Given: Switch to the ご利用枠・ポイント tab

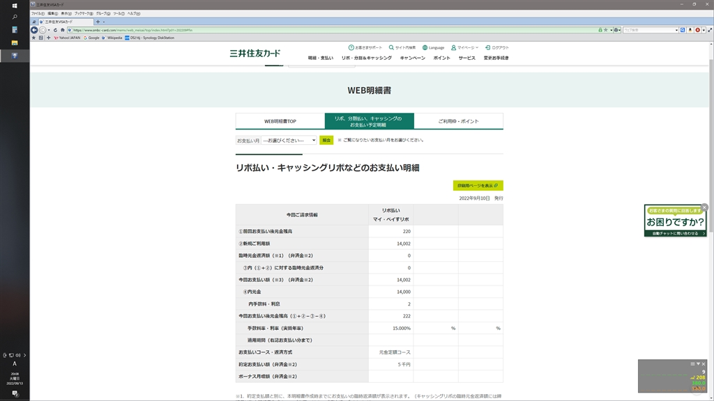Looking at the screenshot, I should click(x=459, y=121).
